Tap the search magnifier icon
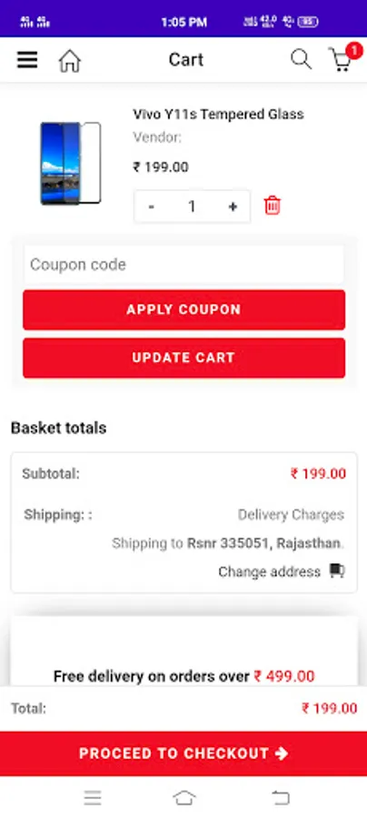Screen dimensions: 367x819 point(301,59)
